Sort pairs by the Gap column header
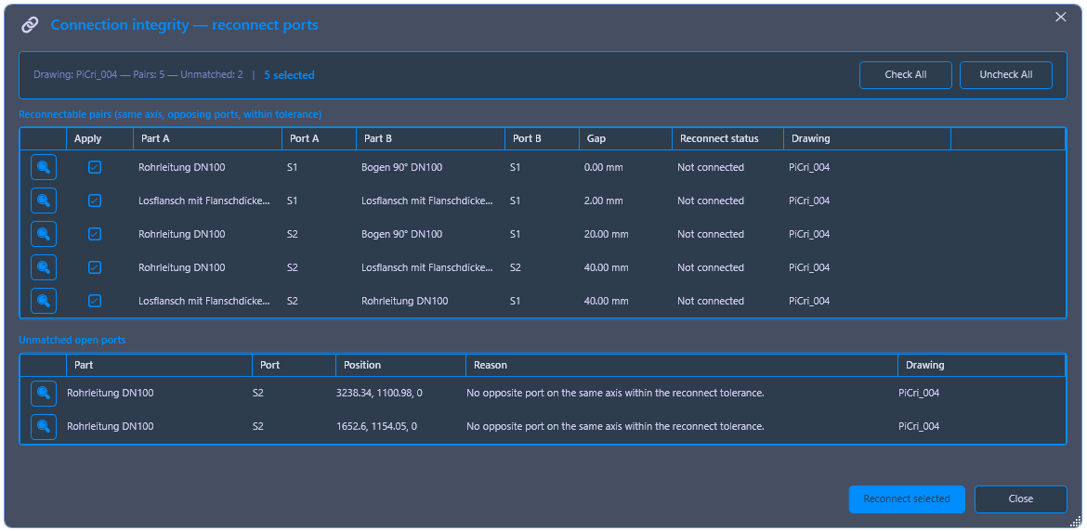Viewport: 1087px width, 531px height. [x=625, y=138]
